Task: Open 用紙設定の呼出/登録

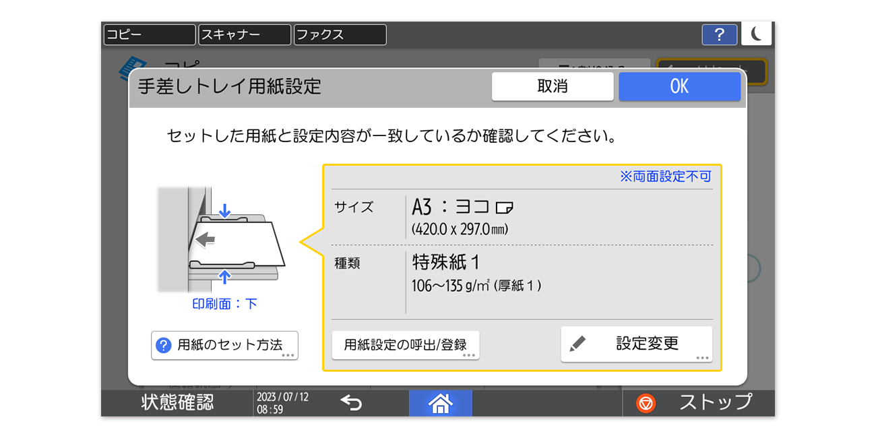Action: [406, 345]
